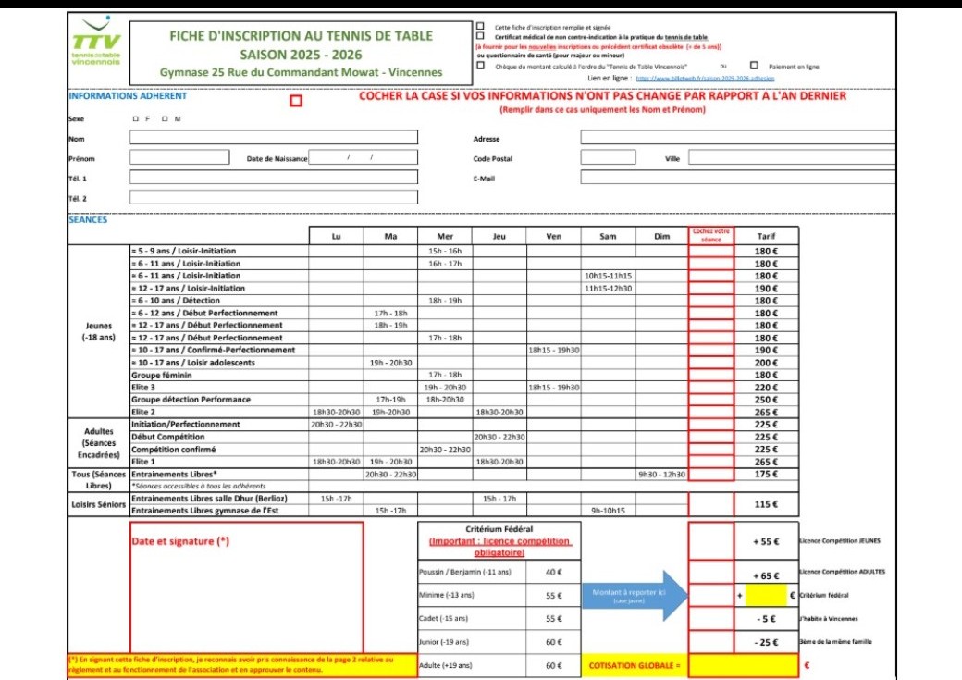Click into the Code Postal field
962x680 pixels.
[608, 157]
